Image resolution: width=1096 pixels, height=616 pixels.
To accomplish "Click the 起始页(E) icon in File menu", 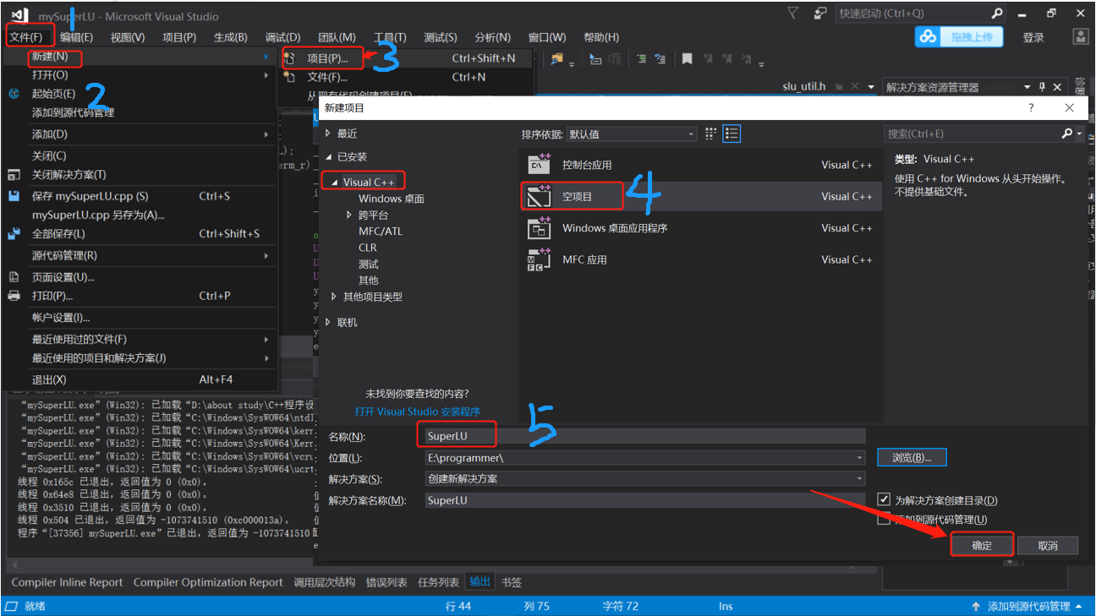I will (x=14, y=94).
